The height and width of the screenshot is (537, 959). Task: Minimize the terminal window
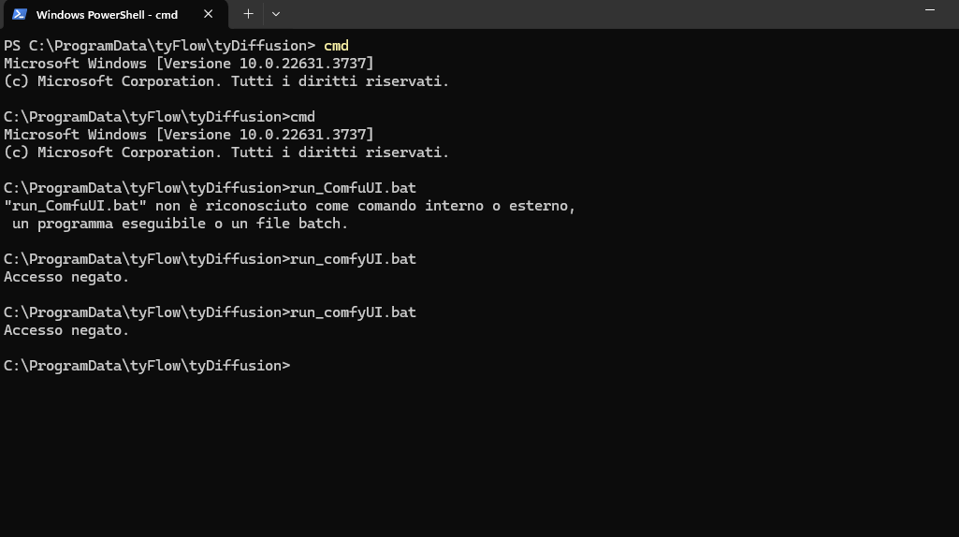pyautogui.click(x=930, y=10)
